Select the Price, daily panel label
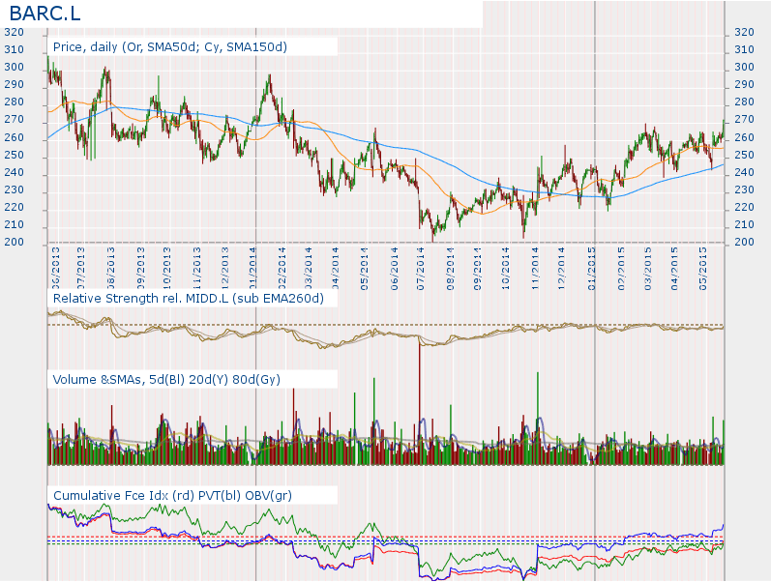Image resolution: width=771 pixels, height=582 pixels. point(169,46)
